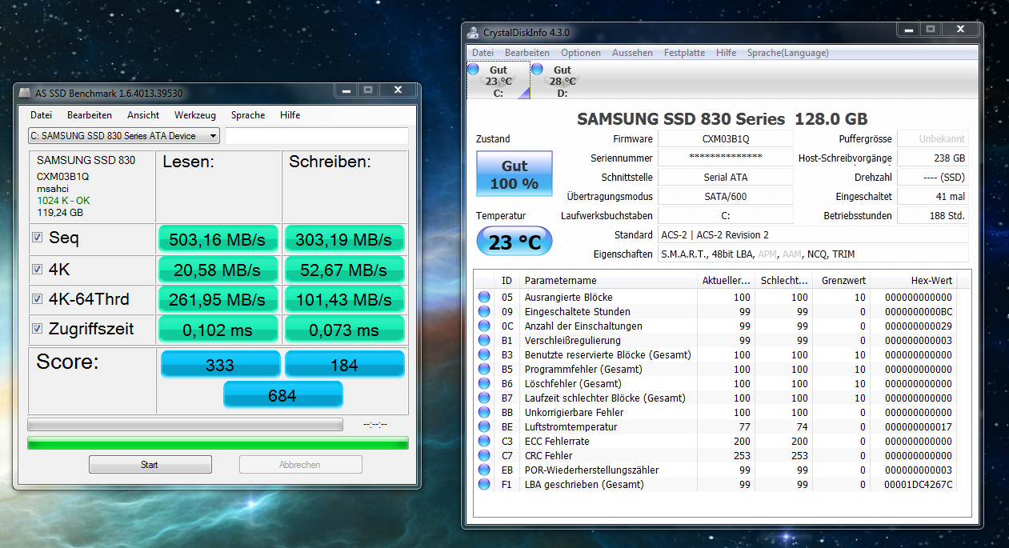Click status orb for LBA geschrieben row

click(x=484, y=484)
